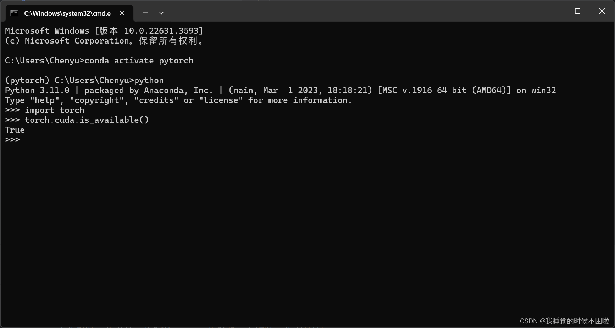
Task: Click the Microsoft Corporation copyright line
Action: click(104, 41)
